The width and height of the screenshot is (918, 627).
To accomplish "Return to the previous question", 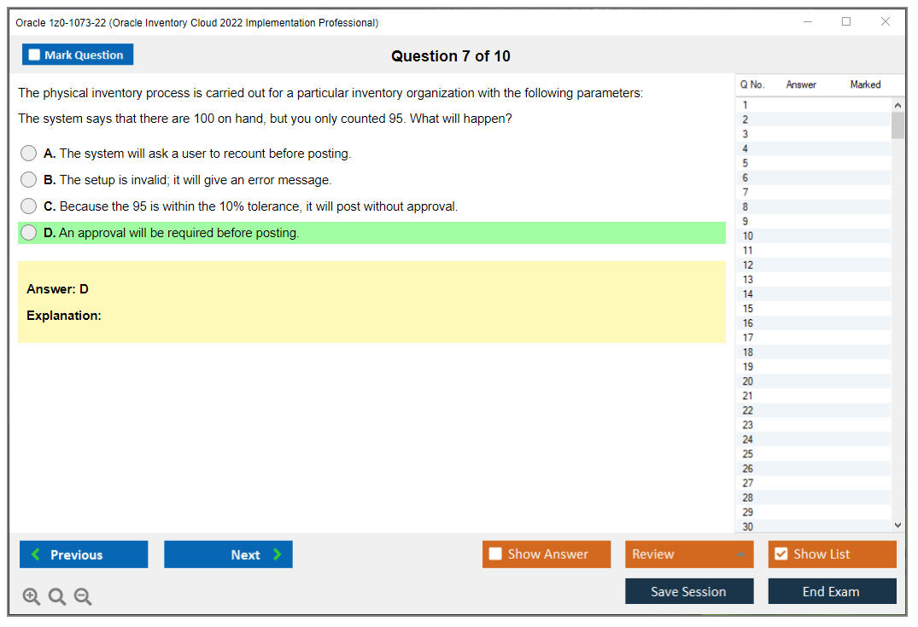I will coord(83,554).
